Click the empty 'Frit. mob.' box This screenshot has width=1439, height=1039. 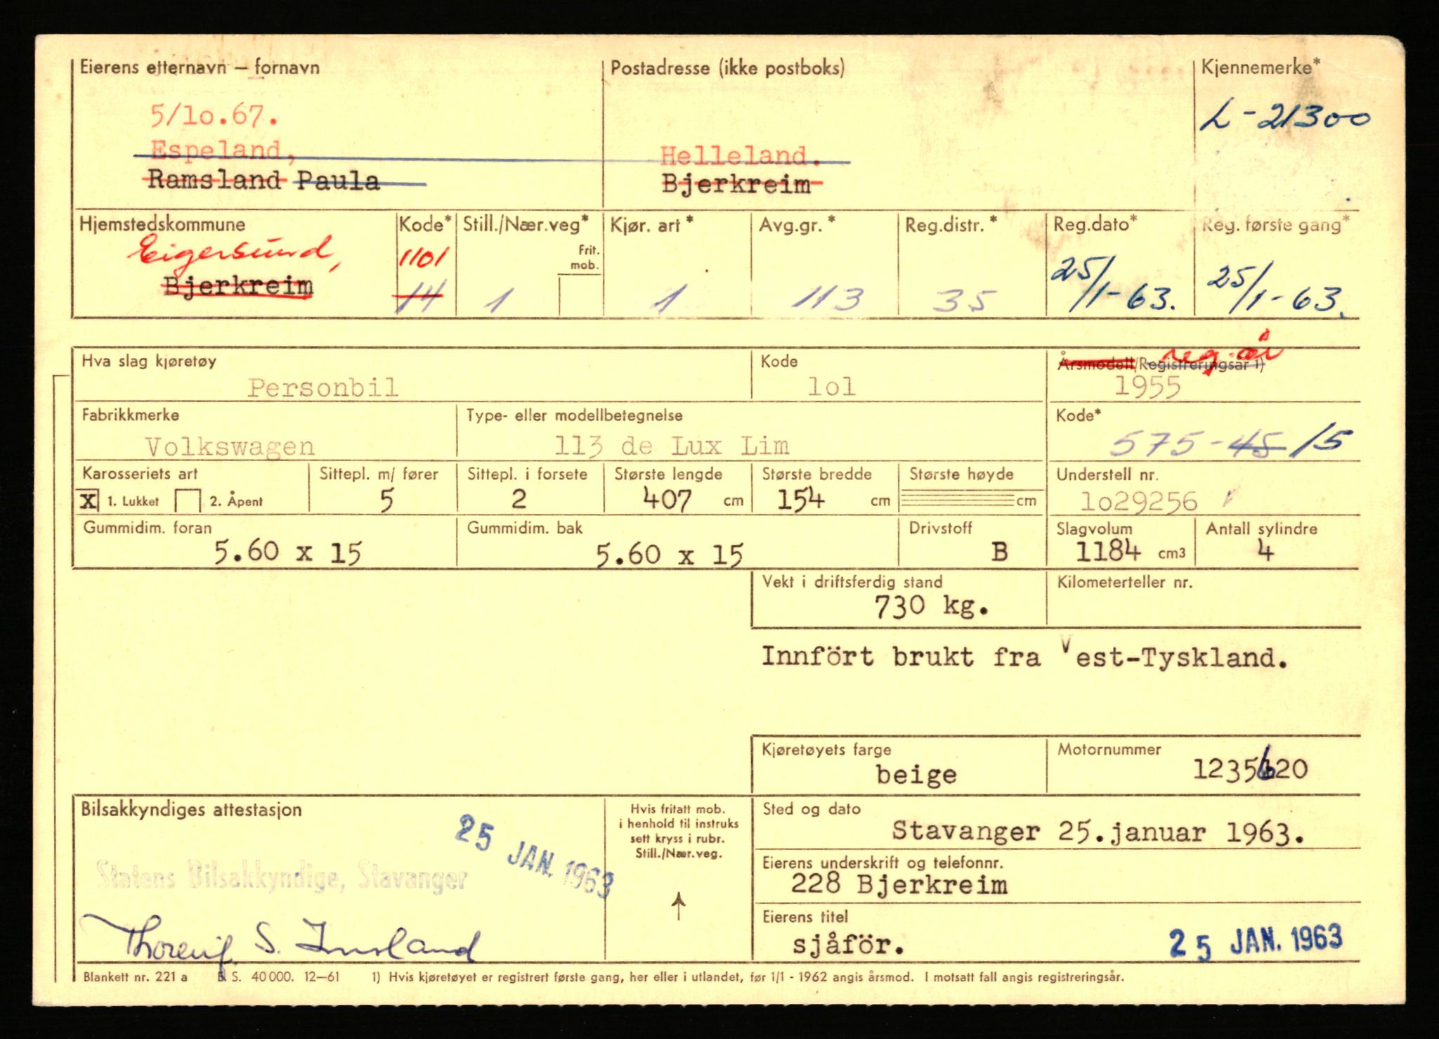coord(580,295)
